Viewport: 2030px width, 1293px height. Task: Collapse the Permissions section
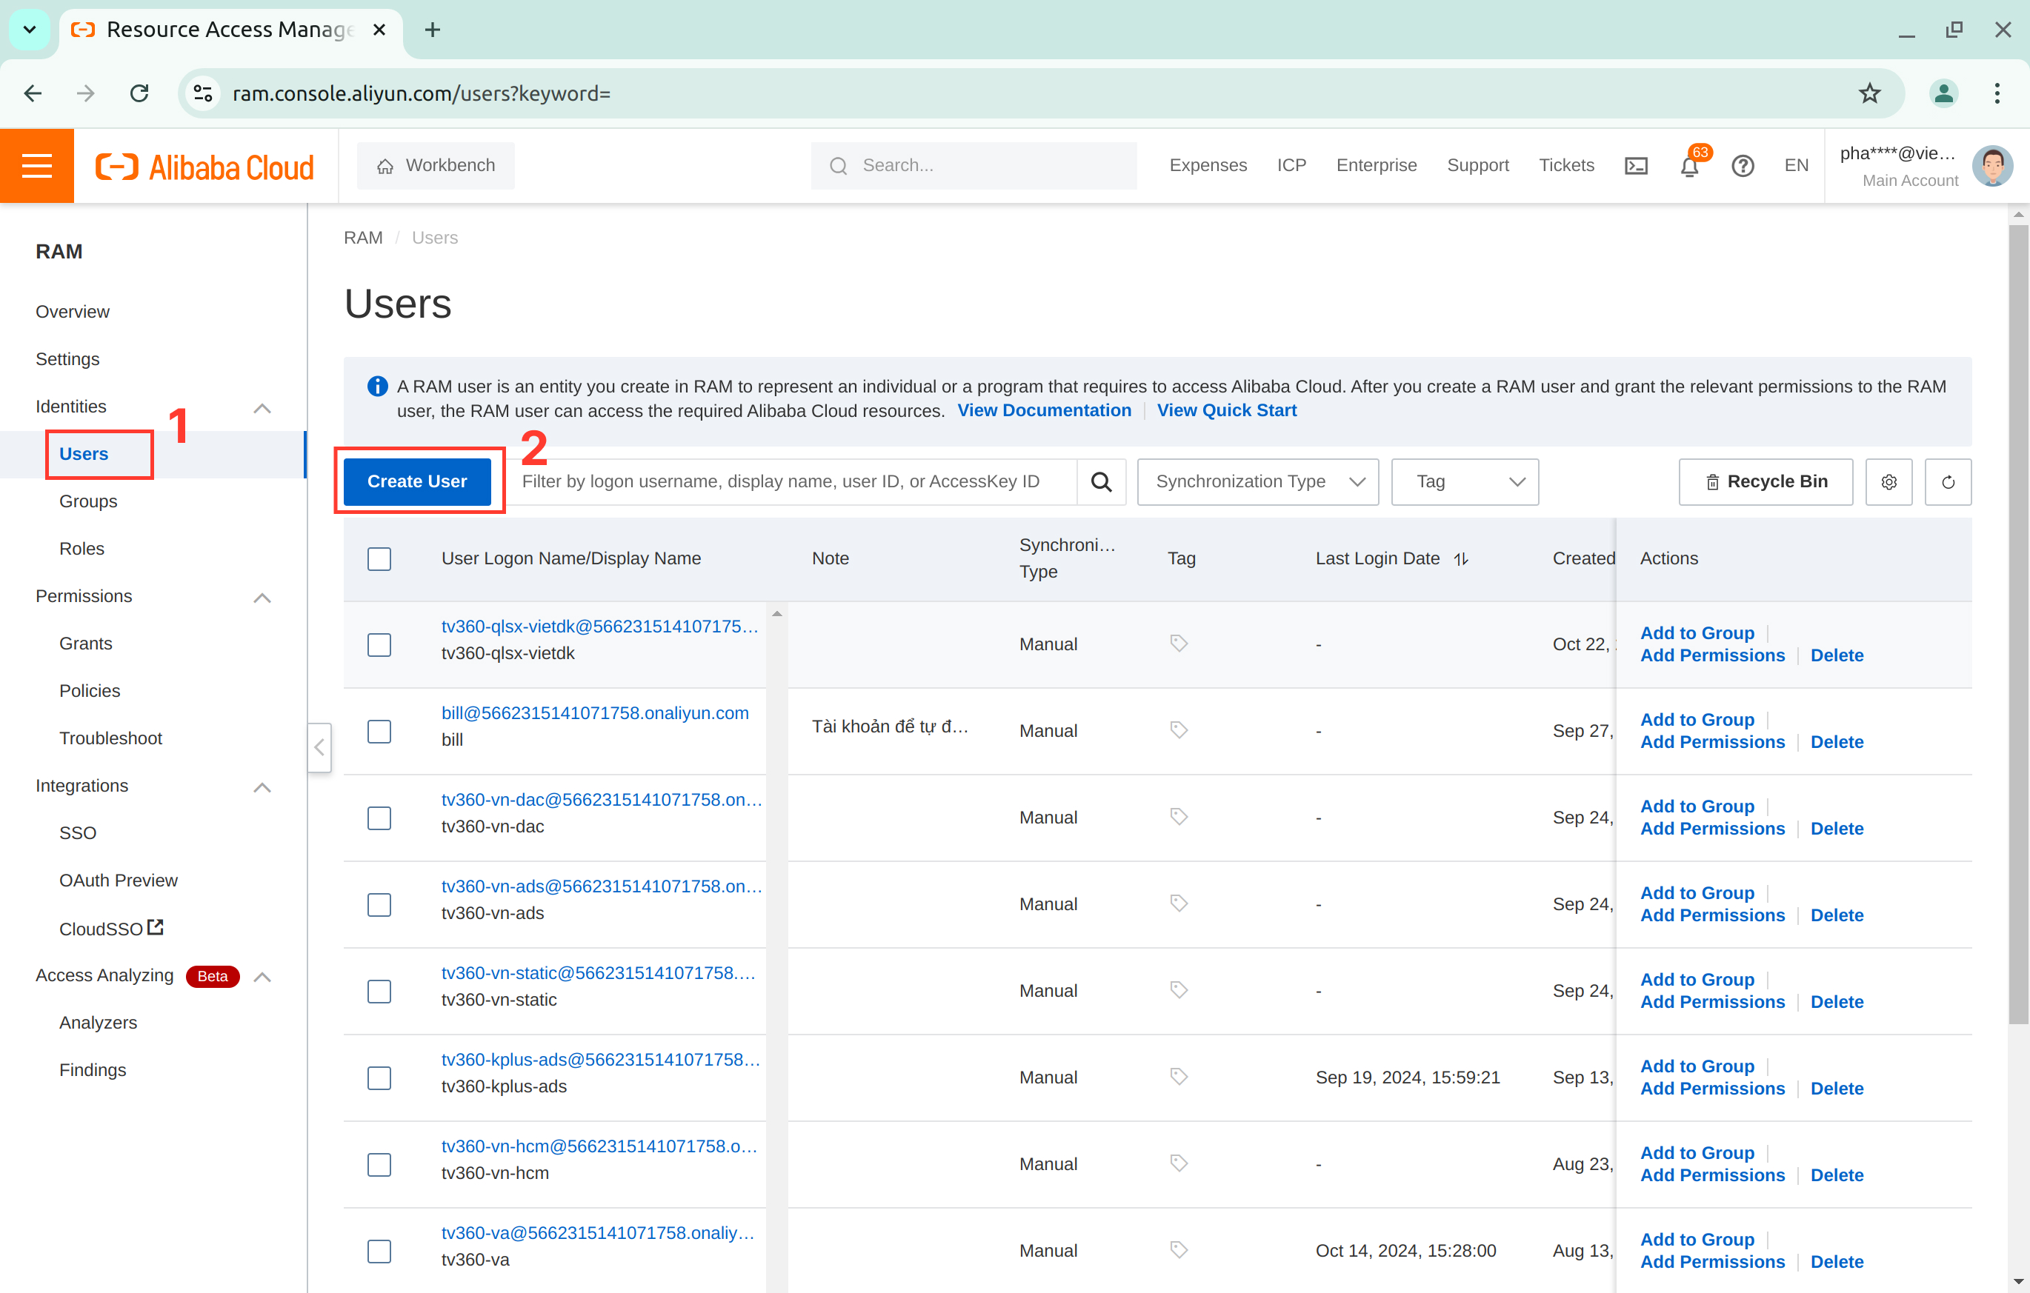pyautogui.click(x=262, y=598)
